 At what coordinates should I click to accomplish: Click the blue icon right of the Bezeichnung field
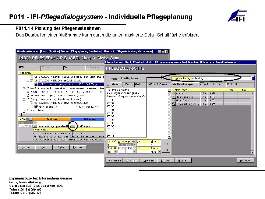point(253,78)
